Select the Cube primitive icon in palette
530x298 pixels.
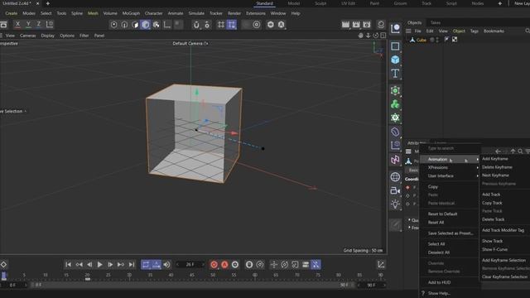tap(395, 60)
